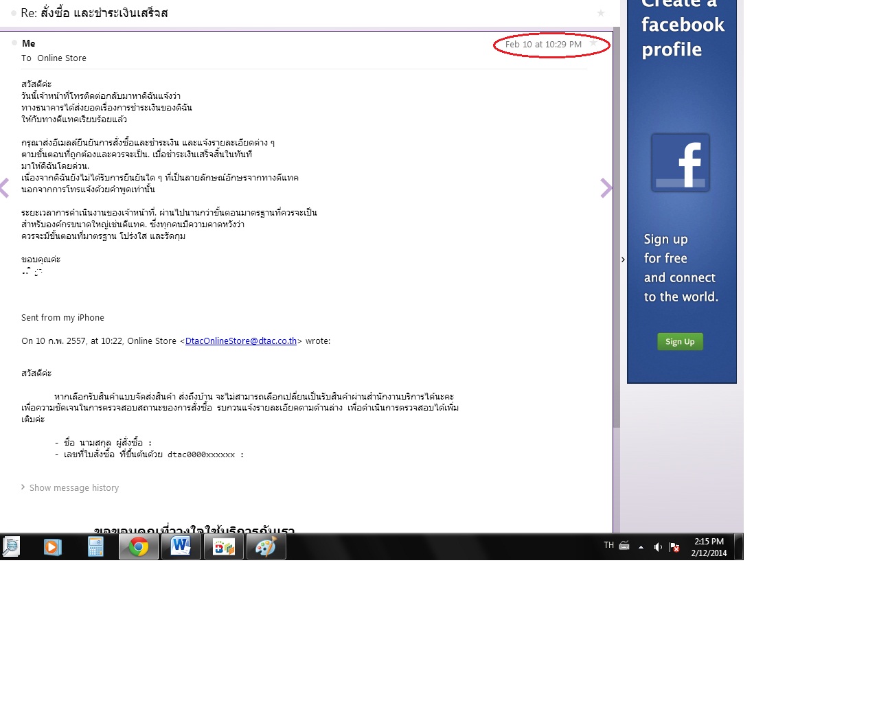Click the email pane vertical scrollbar
Viewport: 879px width, 703px height.
tap(617, 227)
